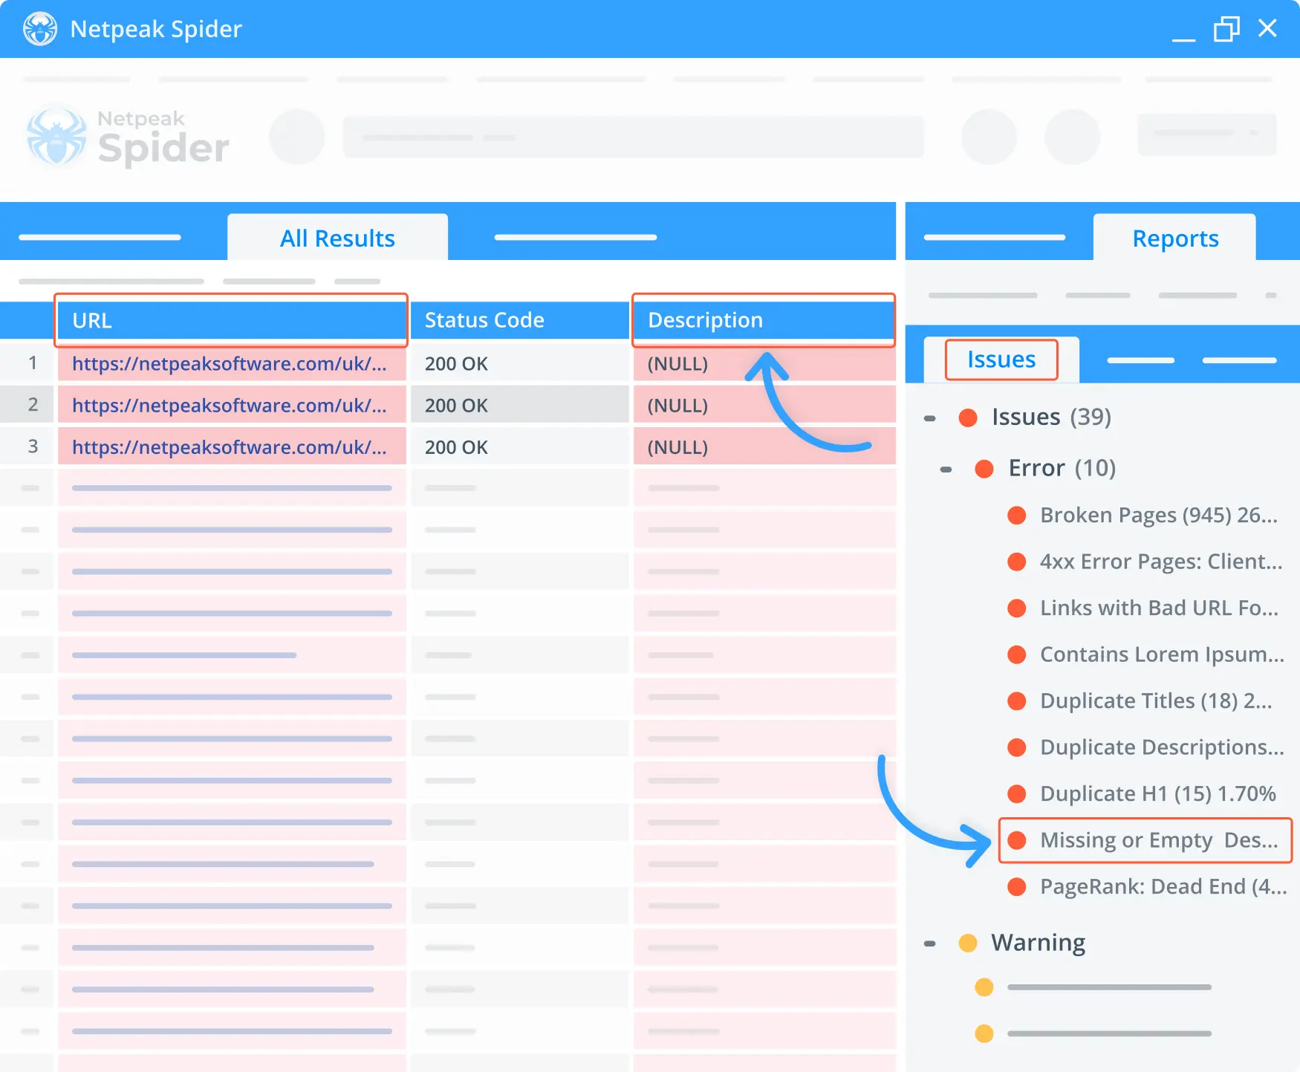
Task: Select the Contains Lorem Ipsum issue
Action: point(1162,654)
